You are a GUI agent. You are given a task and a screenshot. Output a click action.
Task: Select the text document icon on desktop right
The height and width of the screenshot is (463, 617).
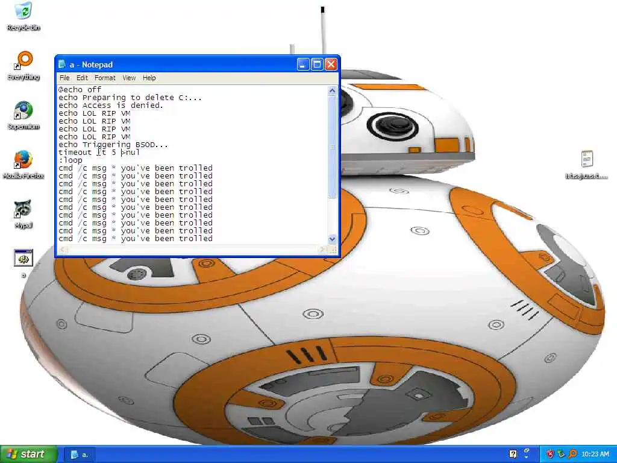[586, 165]
